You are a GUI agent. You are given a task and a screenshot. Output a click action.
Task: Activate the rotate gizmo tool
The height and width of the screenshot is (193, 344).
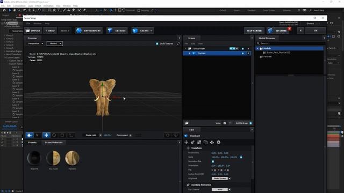54,135
